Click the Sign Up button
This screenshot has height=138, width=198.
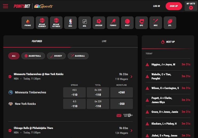(x=174, y=6)
